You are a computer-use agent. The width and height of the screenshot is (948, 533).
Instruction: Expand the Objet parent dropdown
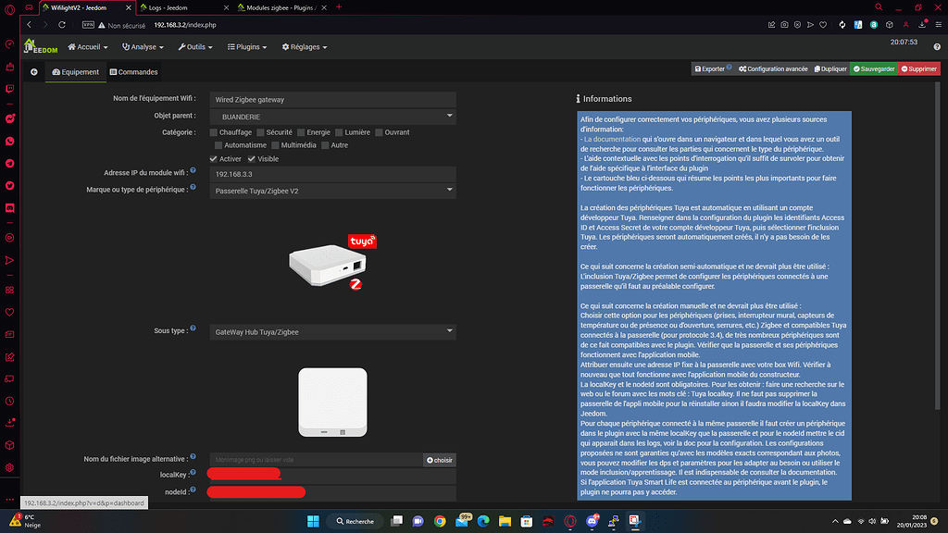tap(333, 117)
